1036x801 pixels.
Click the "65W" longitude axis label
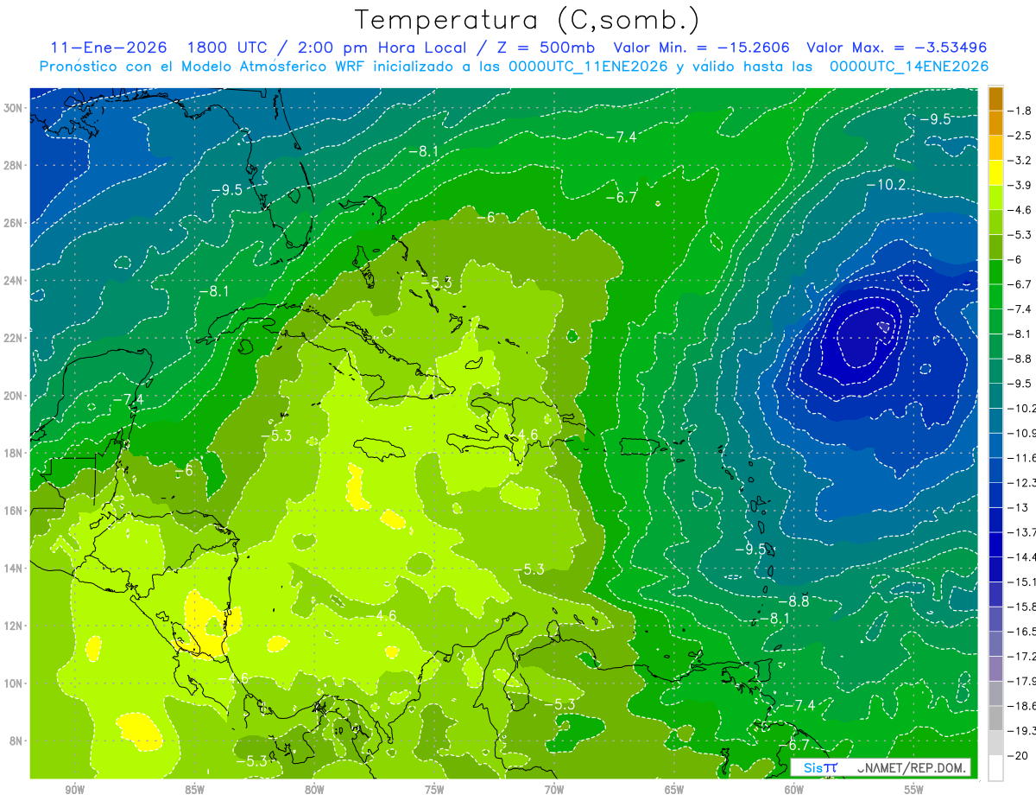[x=674, y=790]
